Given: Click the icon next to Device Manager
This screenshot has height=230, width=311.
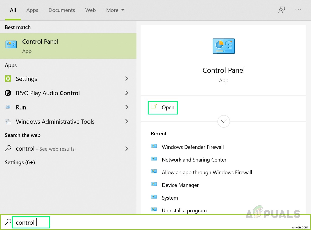Looking at the screenshot, I should point(154,185).
